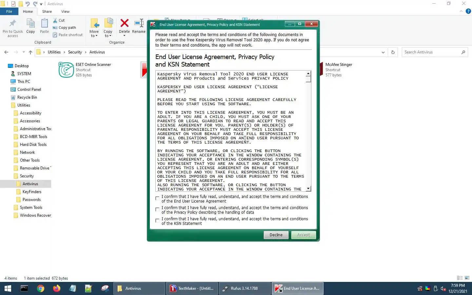Launch Firefox from the taskbar

pos(57,288)
